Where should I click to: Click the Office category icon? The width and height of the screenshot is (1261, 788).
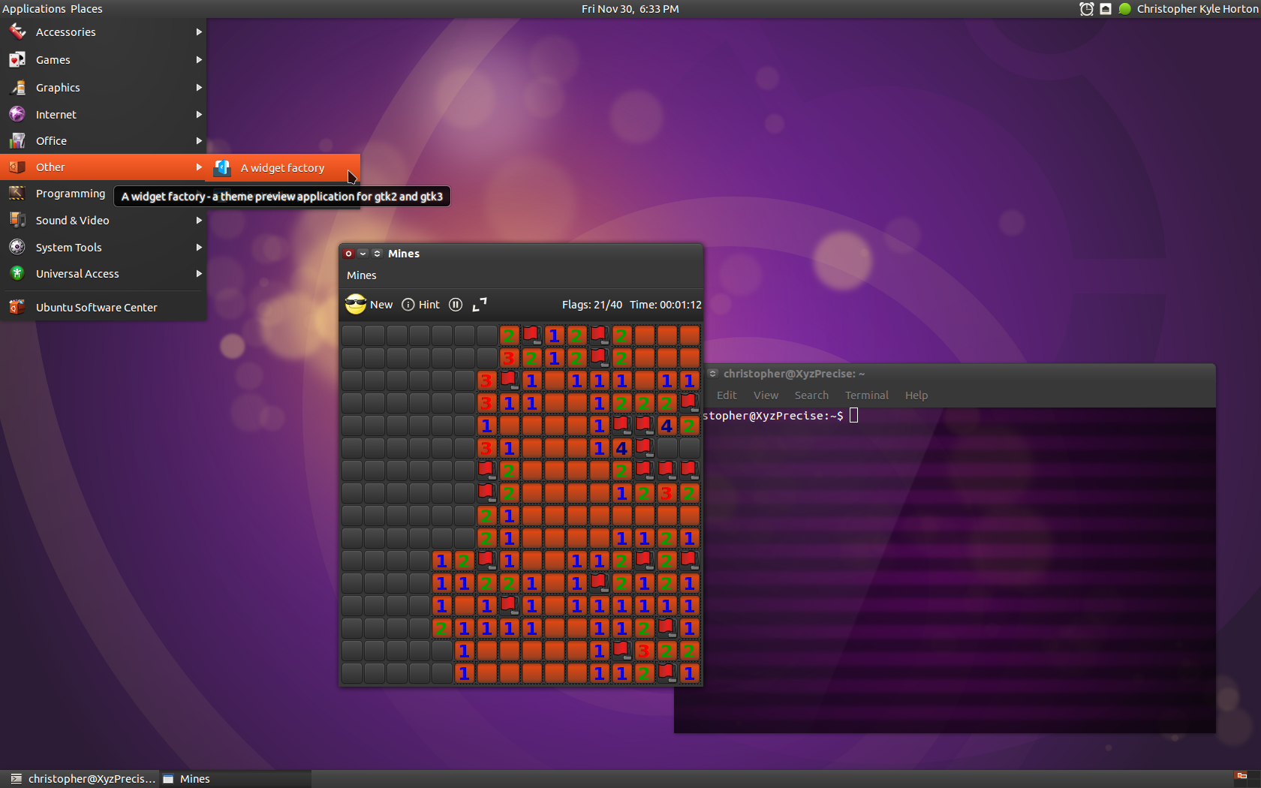(17, 140)
